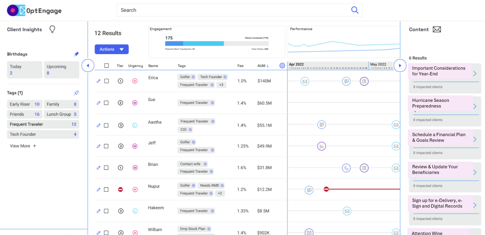
Task: Expand Sign up for e-Delivery card
Action: click(475, 205)
